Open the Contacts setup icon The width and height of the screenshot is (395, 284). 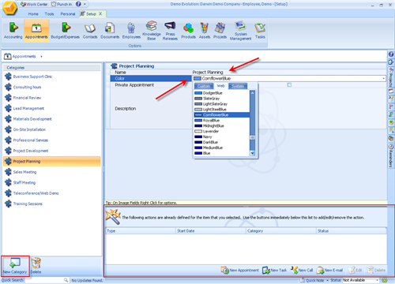point(90,31)
